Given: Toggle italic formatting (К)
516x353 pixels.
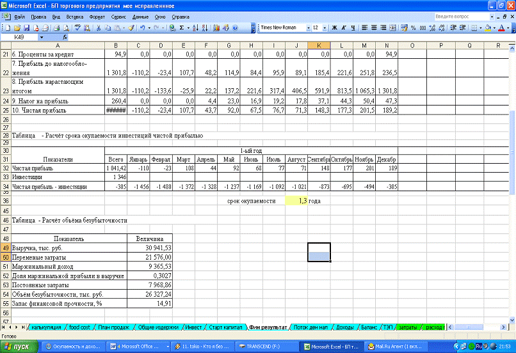Looking at the screenshot, I should point(343,28).
